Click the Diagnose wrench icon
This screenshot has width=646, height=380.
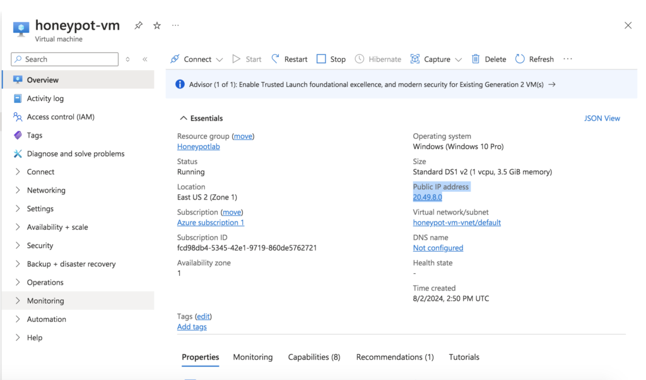(x=18, y=154)
